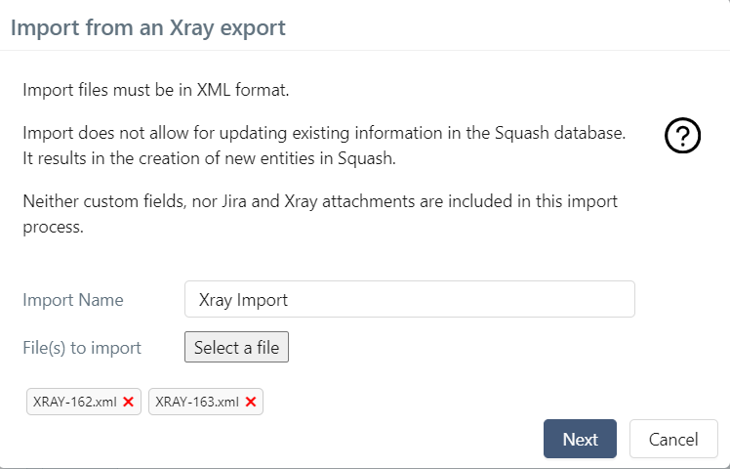Remove XRAY-162.xml with its red X

pyautogui.click(x=129, y=402)
